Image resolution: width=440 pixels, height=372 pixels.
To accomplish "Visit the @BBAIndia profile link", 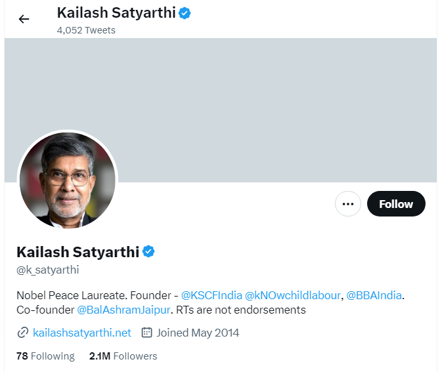I will pyautogui.click(x=374, y=295).
